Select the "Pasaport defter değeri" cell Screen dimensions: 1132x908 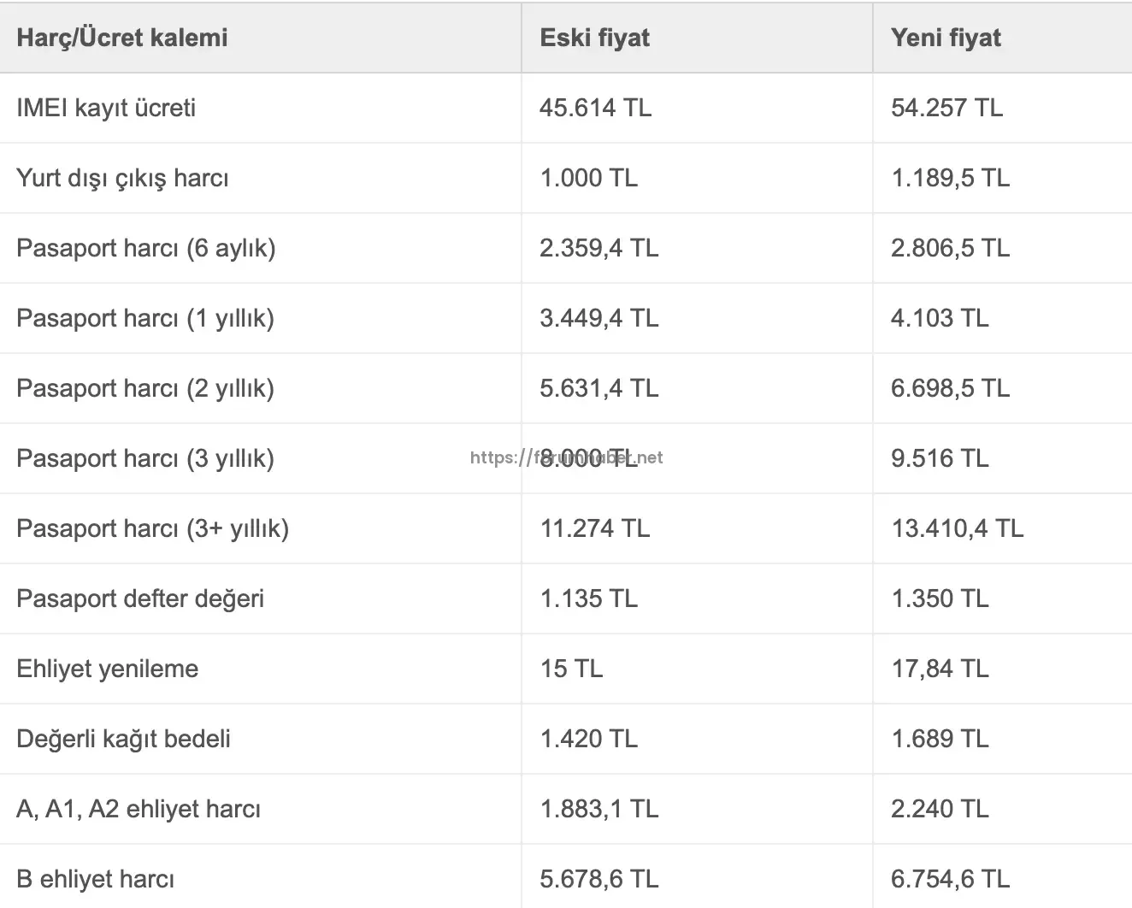point(140,598)
